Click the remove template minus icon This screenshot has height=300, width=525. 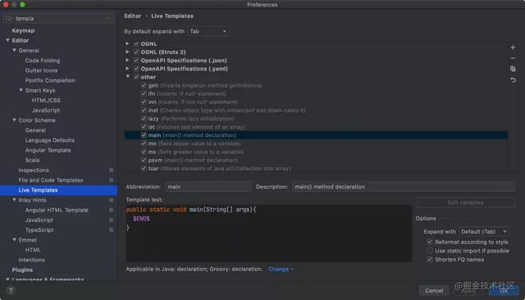point(513,58)
